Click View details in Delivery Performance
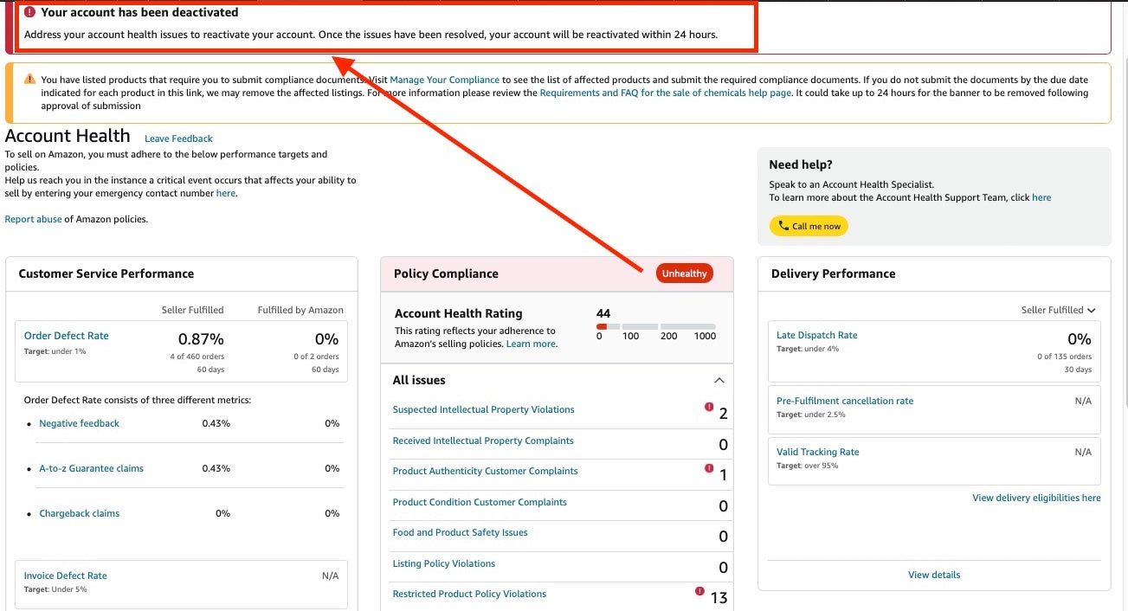This screenshot has width=1128, height=611. [934, 575]
